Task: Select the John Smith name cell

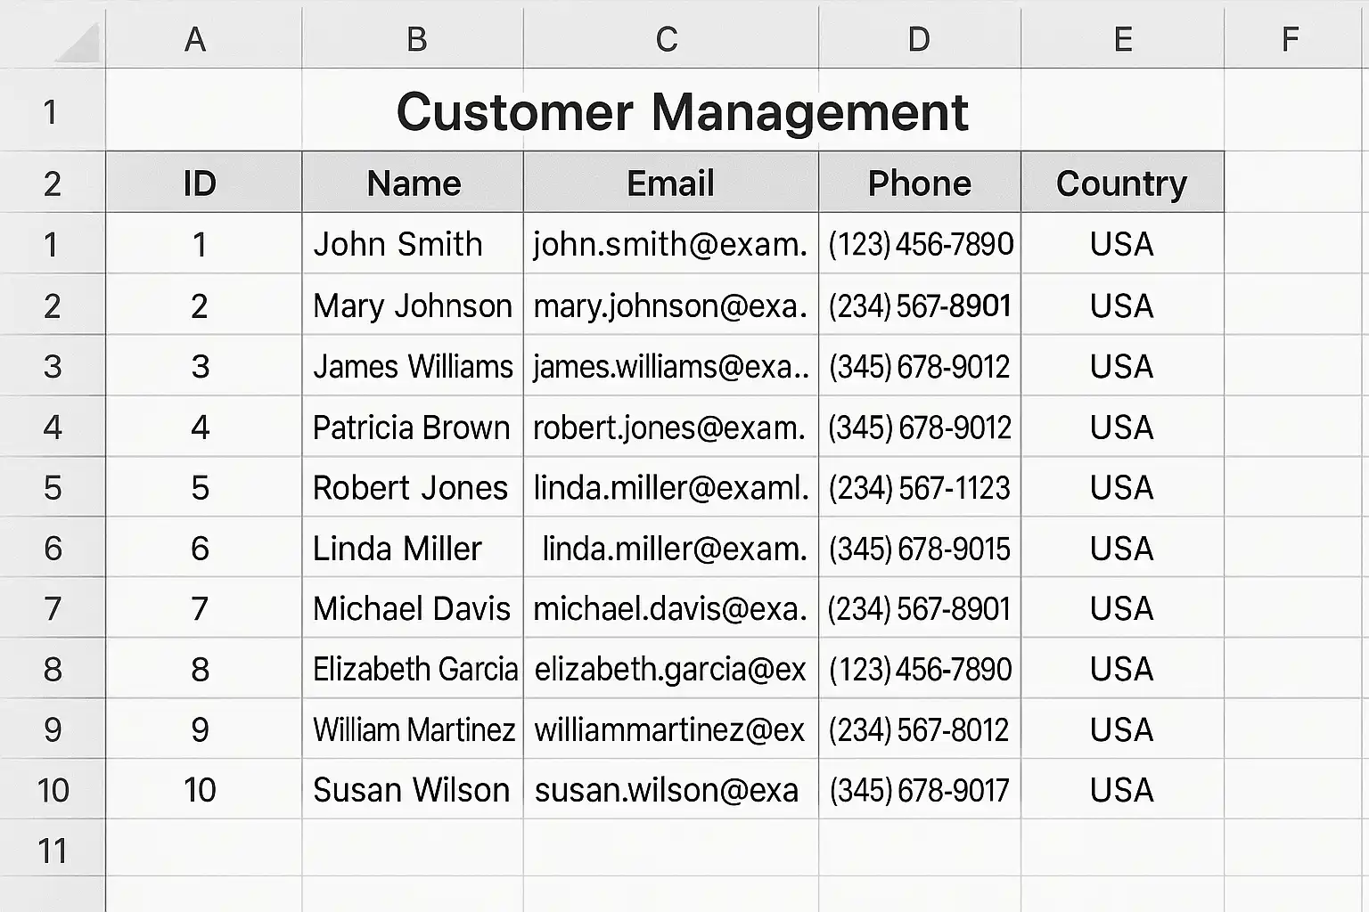Action: [x=398, y=244]
